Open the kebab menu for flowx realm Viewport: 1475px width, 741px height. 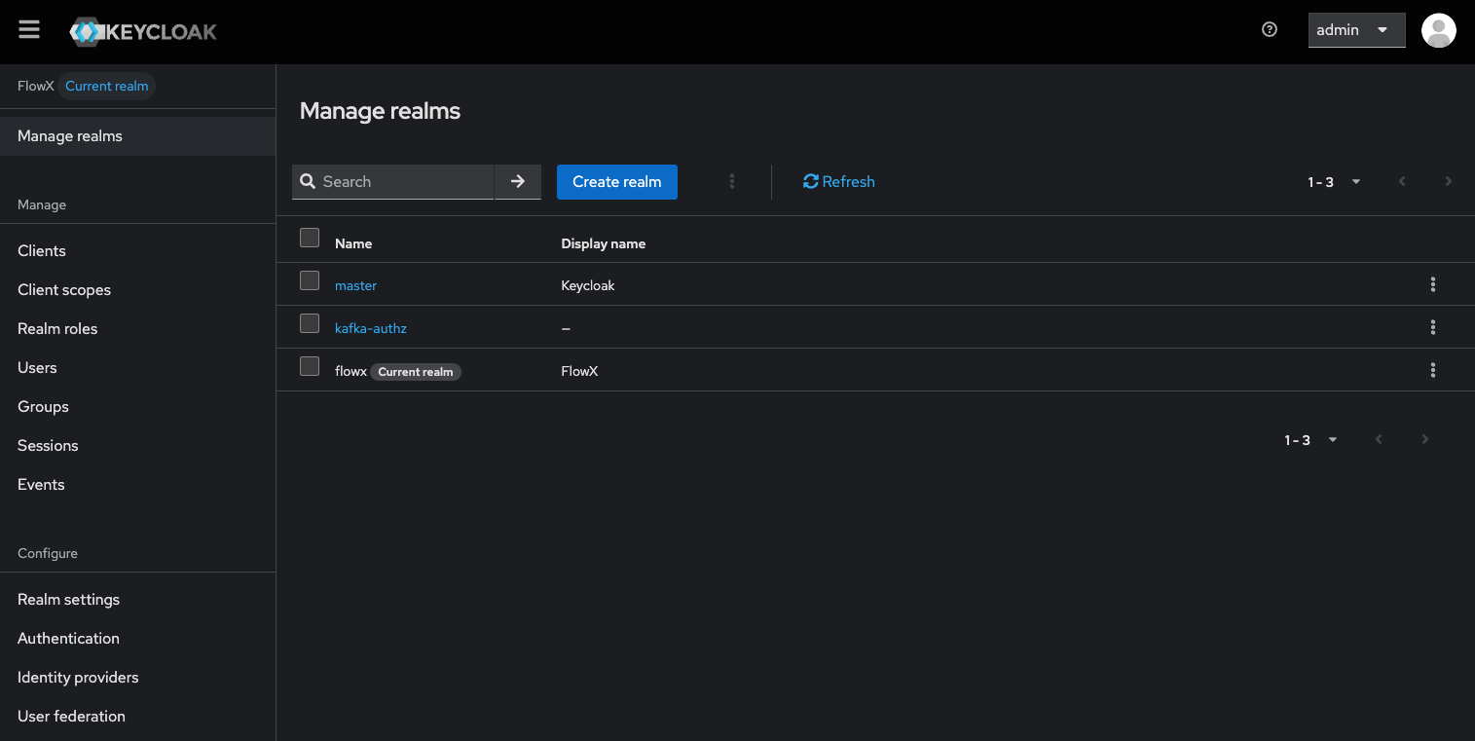(x=1432, y=370)
